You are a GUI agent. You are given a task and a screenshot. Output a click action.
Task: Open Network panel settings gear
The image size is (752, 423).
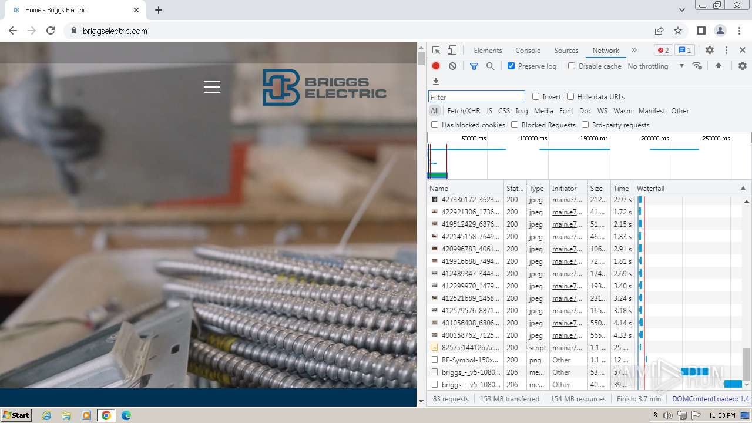743,66
